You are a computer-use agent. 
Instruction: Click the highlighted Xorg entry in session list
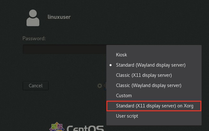click(154, 106)
